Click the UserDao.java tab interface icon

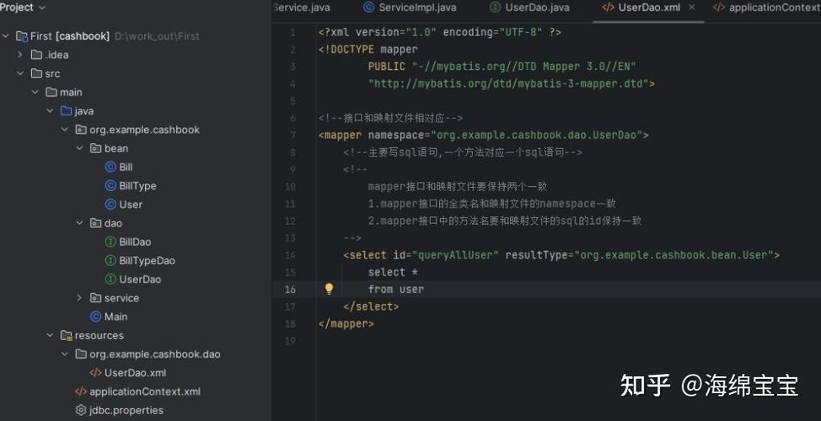coord(495,8)
